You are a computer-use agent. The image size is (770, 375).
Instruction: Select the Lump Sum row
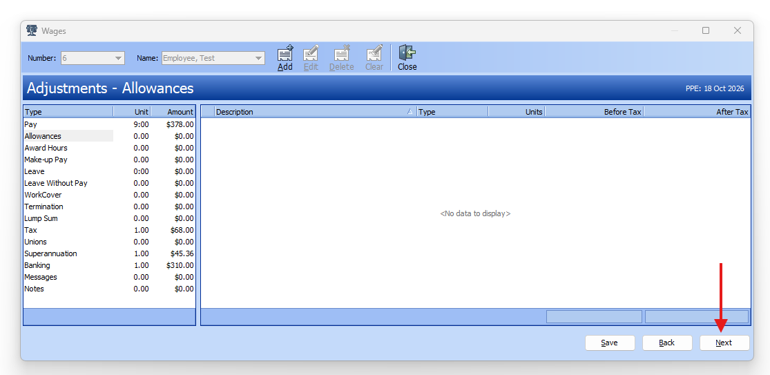point(109,218)
